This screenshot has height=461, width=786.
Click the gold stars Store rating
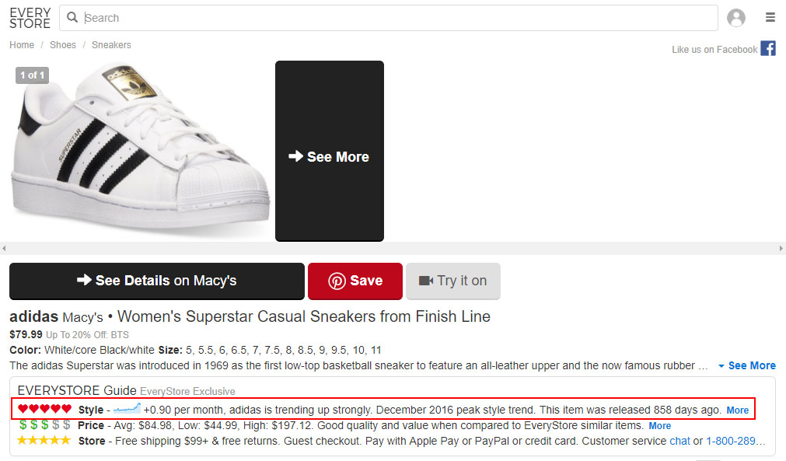coord(44,441)
